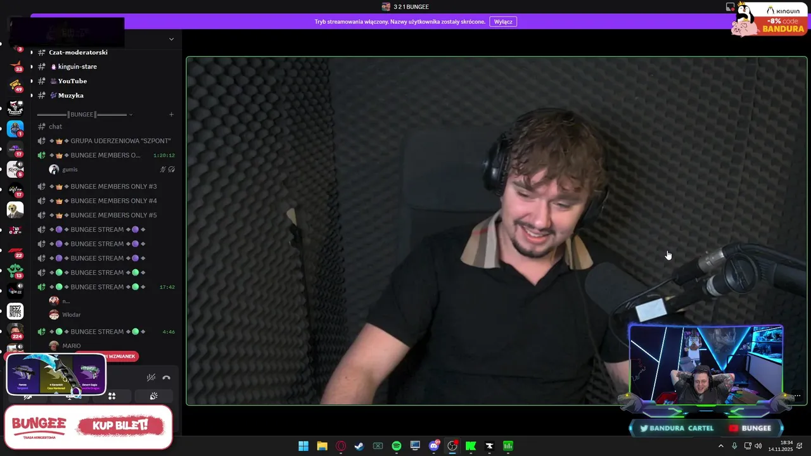
Task: Open the server header dropdown chevron
Action: tap(171, 39)
